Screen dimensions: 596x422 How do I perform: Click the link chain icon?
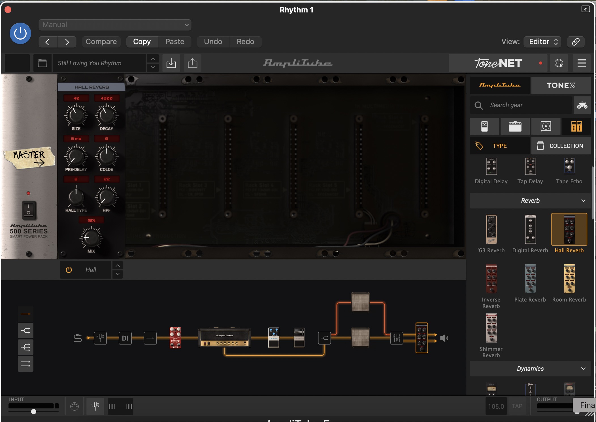576,42
